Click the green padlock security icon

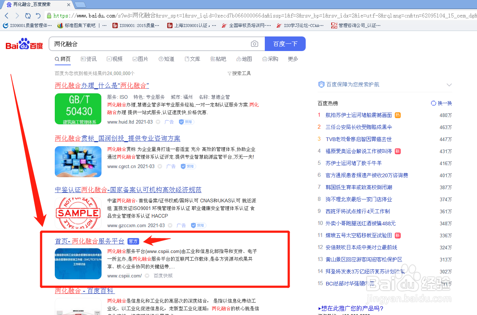49,16
